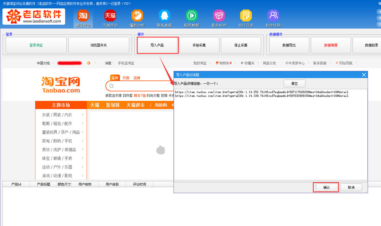Toggle the 浏览器开关 button

click(99, 45)
